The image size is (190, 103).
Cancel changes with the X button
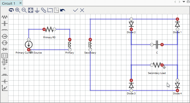click(x=82, y=10)
